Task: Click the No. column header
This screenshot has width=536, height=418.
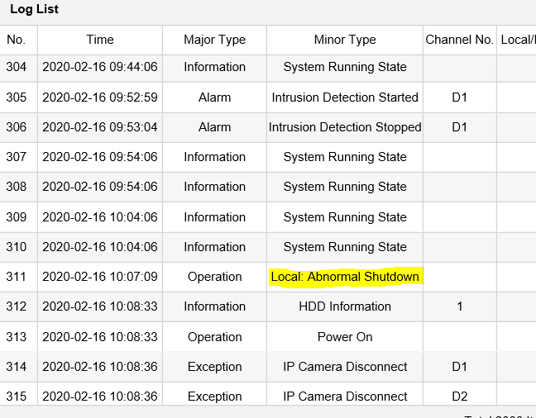Action: coord(17,40)
